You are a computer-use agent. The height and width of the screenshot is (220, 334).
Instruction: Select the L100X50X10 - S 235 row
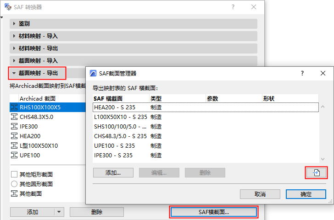pyautogui.click(x=206, y=117)
